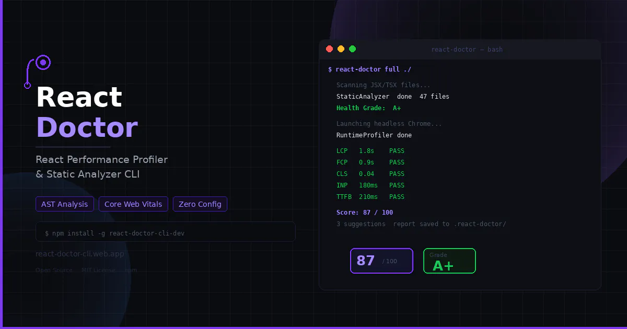Click the Open Source label
This screenshot has width=627, height=329.
tap(54, 271)
